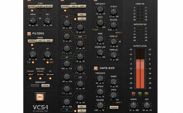
Task: Choose STEREO in the MODE row above HF
Action: tap(65, 7)
